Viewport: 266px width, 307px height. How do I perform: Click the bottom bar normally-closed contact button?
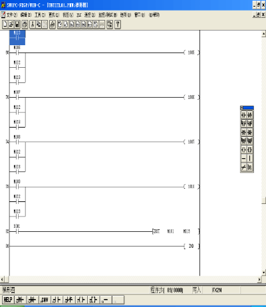pos(69,300)
